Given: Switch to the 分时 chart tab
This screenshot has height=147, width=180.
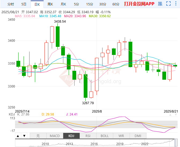Looking at the screenshot, I should point(10,4).
